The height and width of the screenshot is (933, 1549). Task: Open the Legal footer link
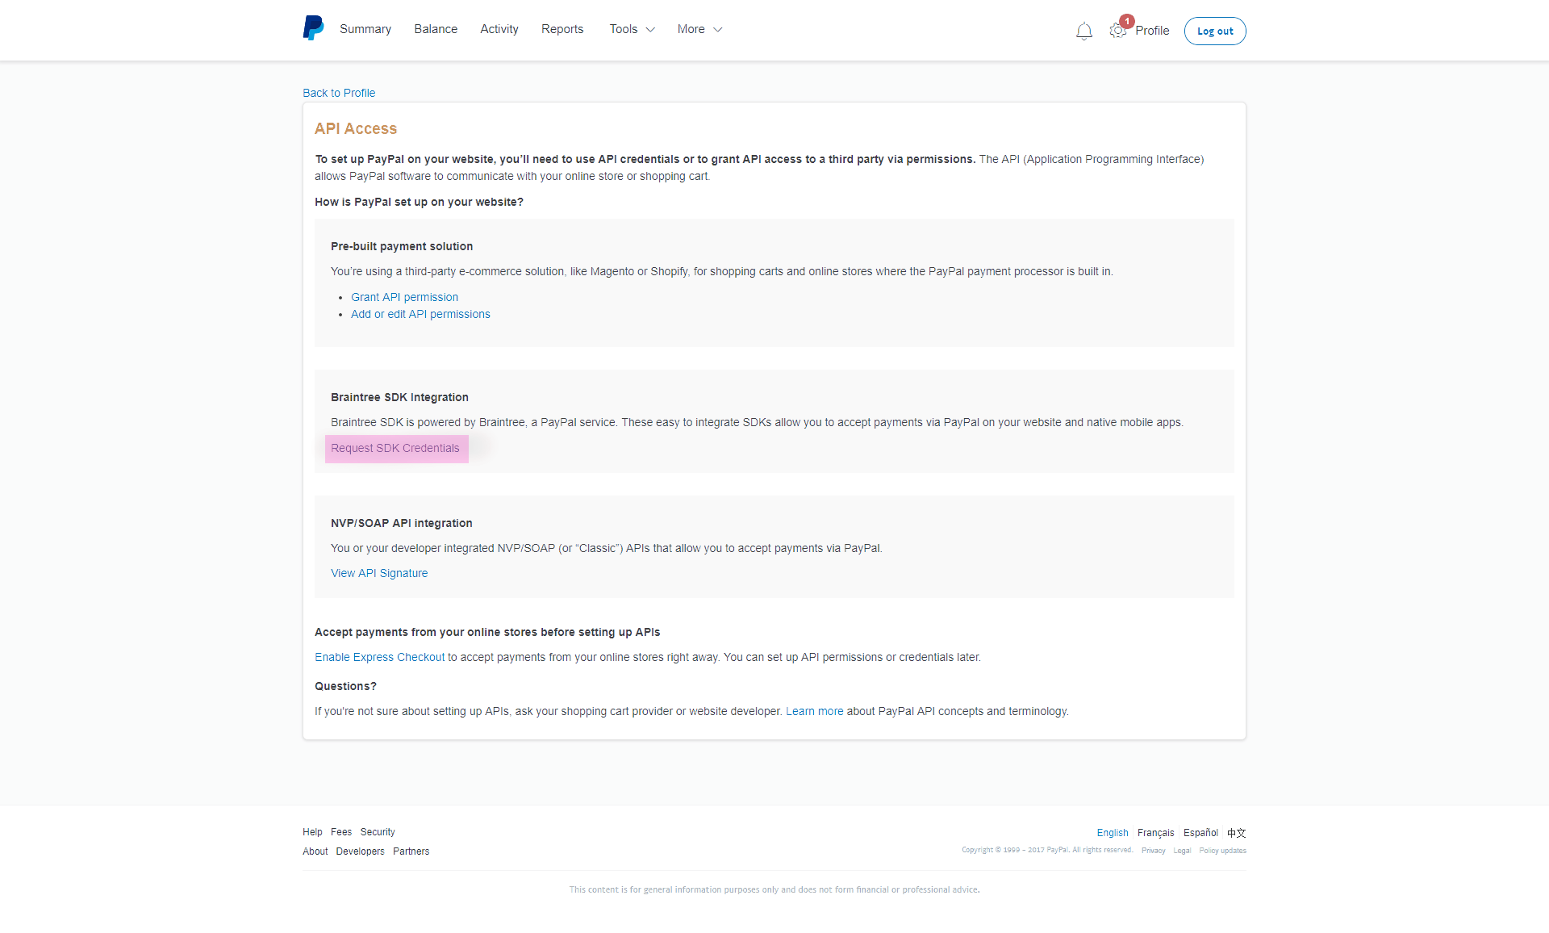tap(1182, 851)
